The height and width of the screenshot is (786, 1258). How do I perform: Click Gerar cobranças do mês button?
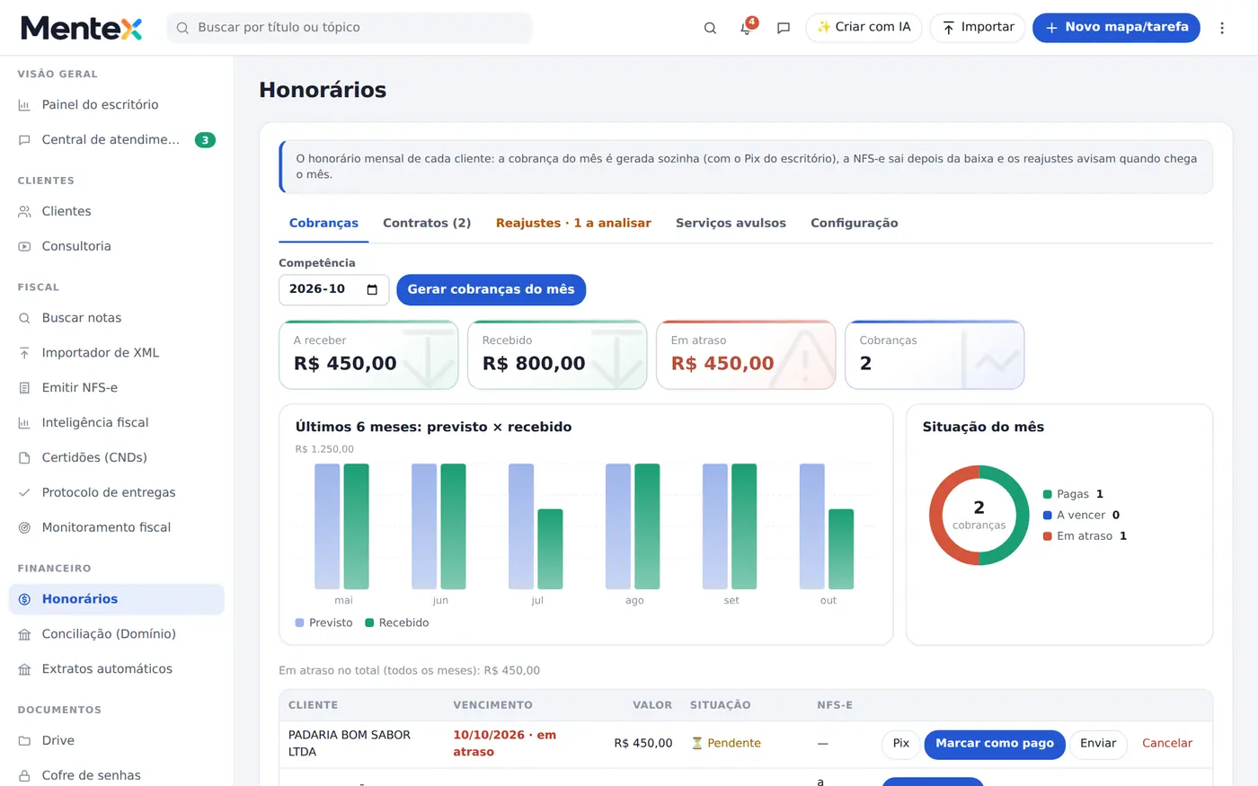(x=491, y=289)
